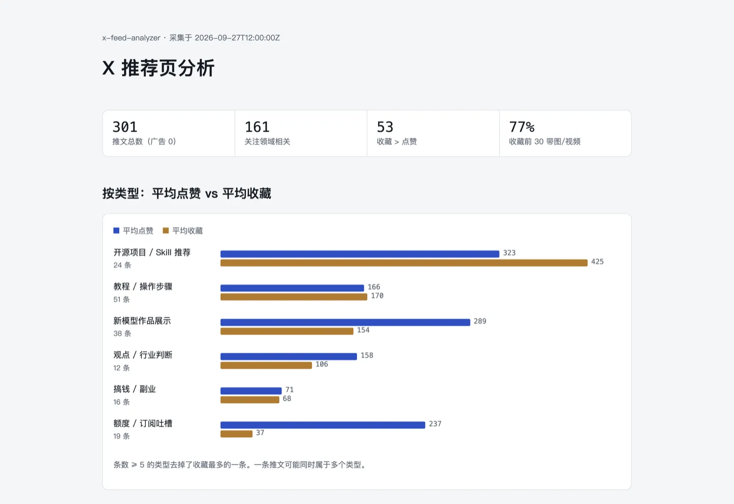The width and height of the screenshot is (734, 504).
Task: Select the 平均点赞 legend label text
Action: [x=138, y=231]
